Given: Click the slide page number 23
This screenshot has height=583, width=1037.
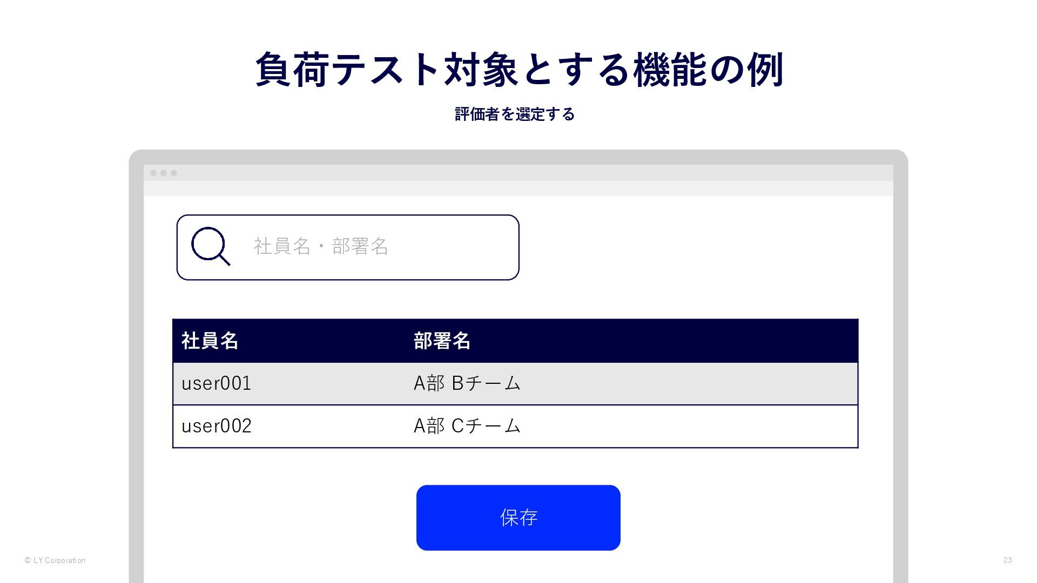Looking at the screenshot, I should 1007,560.
